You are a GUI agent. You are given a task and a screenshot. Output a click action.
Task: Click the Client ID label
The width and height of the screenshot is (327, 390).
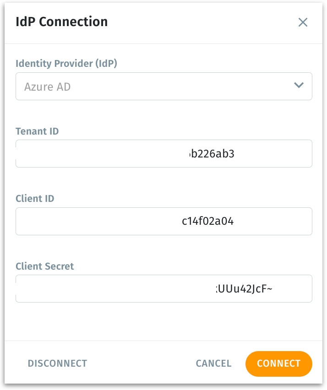point(35,199)
